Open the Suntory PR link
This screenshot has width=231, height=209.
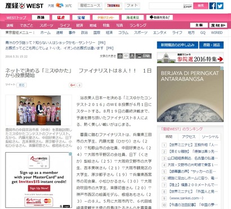[55, 43]
